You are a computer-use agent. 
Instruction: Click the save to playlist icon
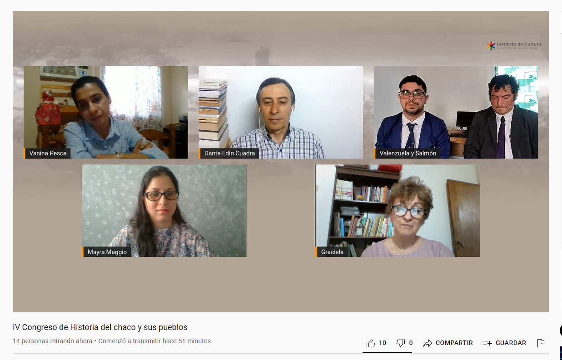487,343
